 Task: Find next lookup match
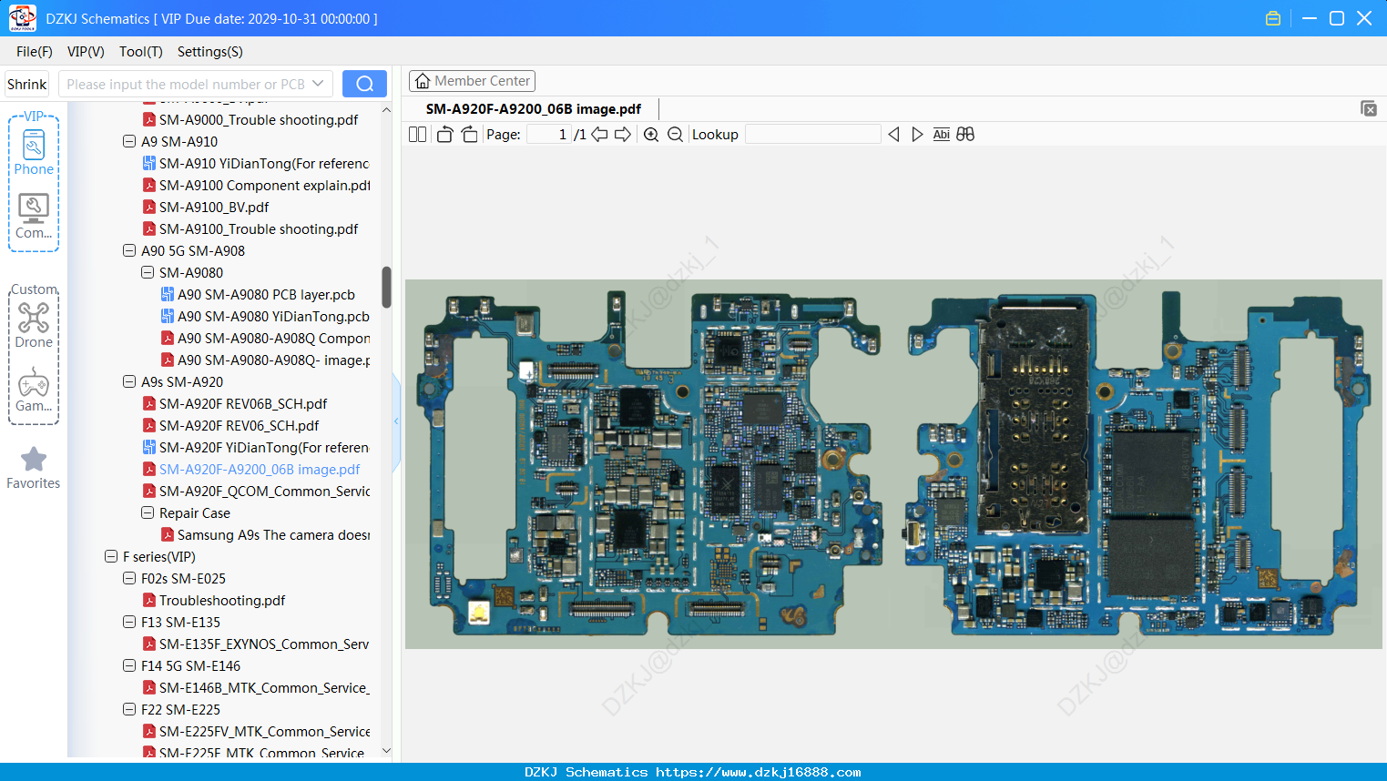tap(917, 135)
